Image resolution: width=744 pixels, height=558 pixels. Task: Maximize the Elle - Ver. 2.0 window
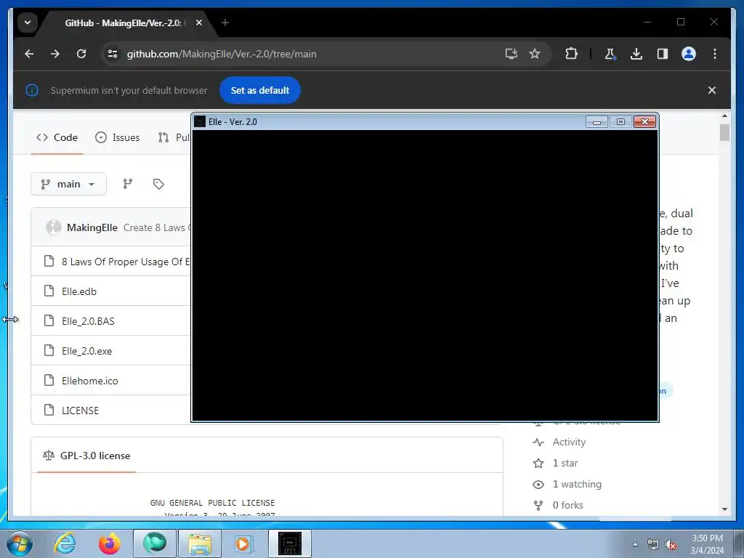click(x=620, y=122)
